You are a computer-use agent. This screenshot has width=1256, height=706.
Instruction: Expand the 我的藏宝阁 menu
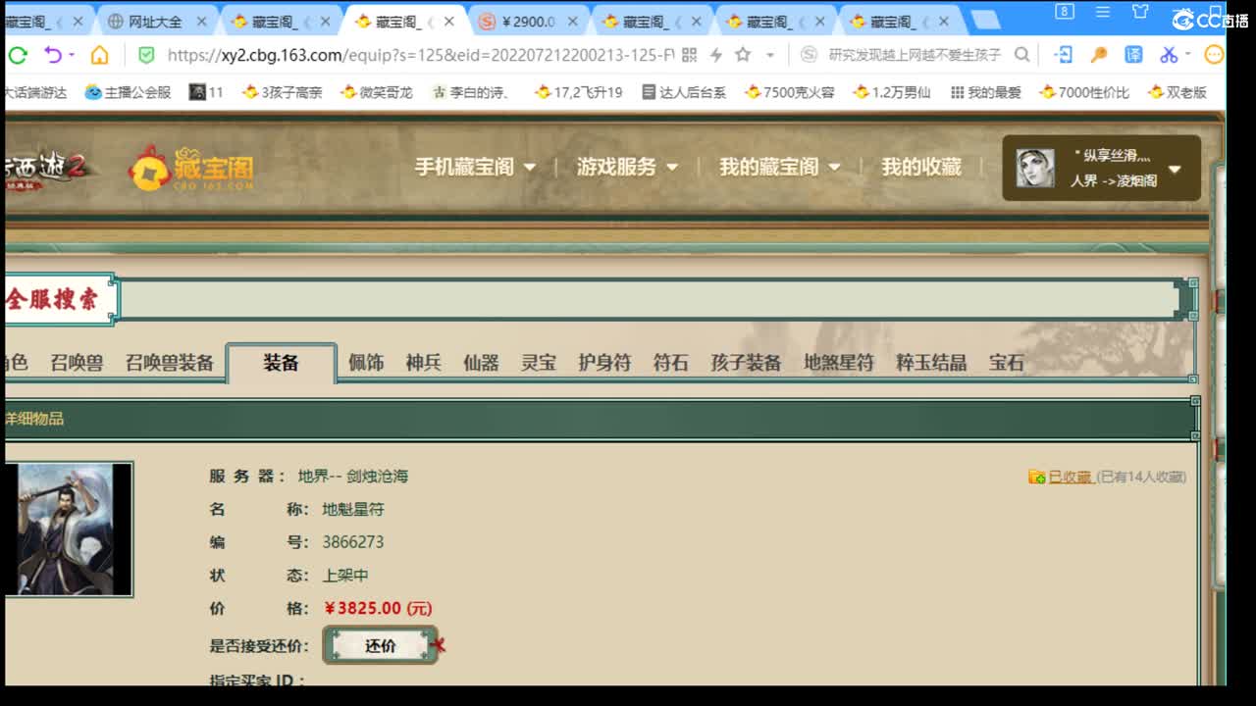pyautogui.click(x=780, y=167)
